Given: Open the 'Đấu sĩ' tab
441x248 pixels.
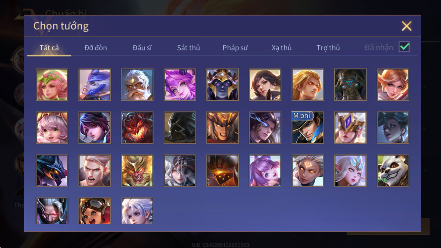Looking at the screenshot, I should 142,48.
